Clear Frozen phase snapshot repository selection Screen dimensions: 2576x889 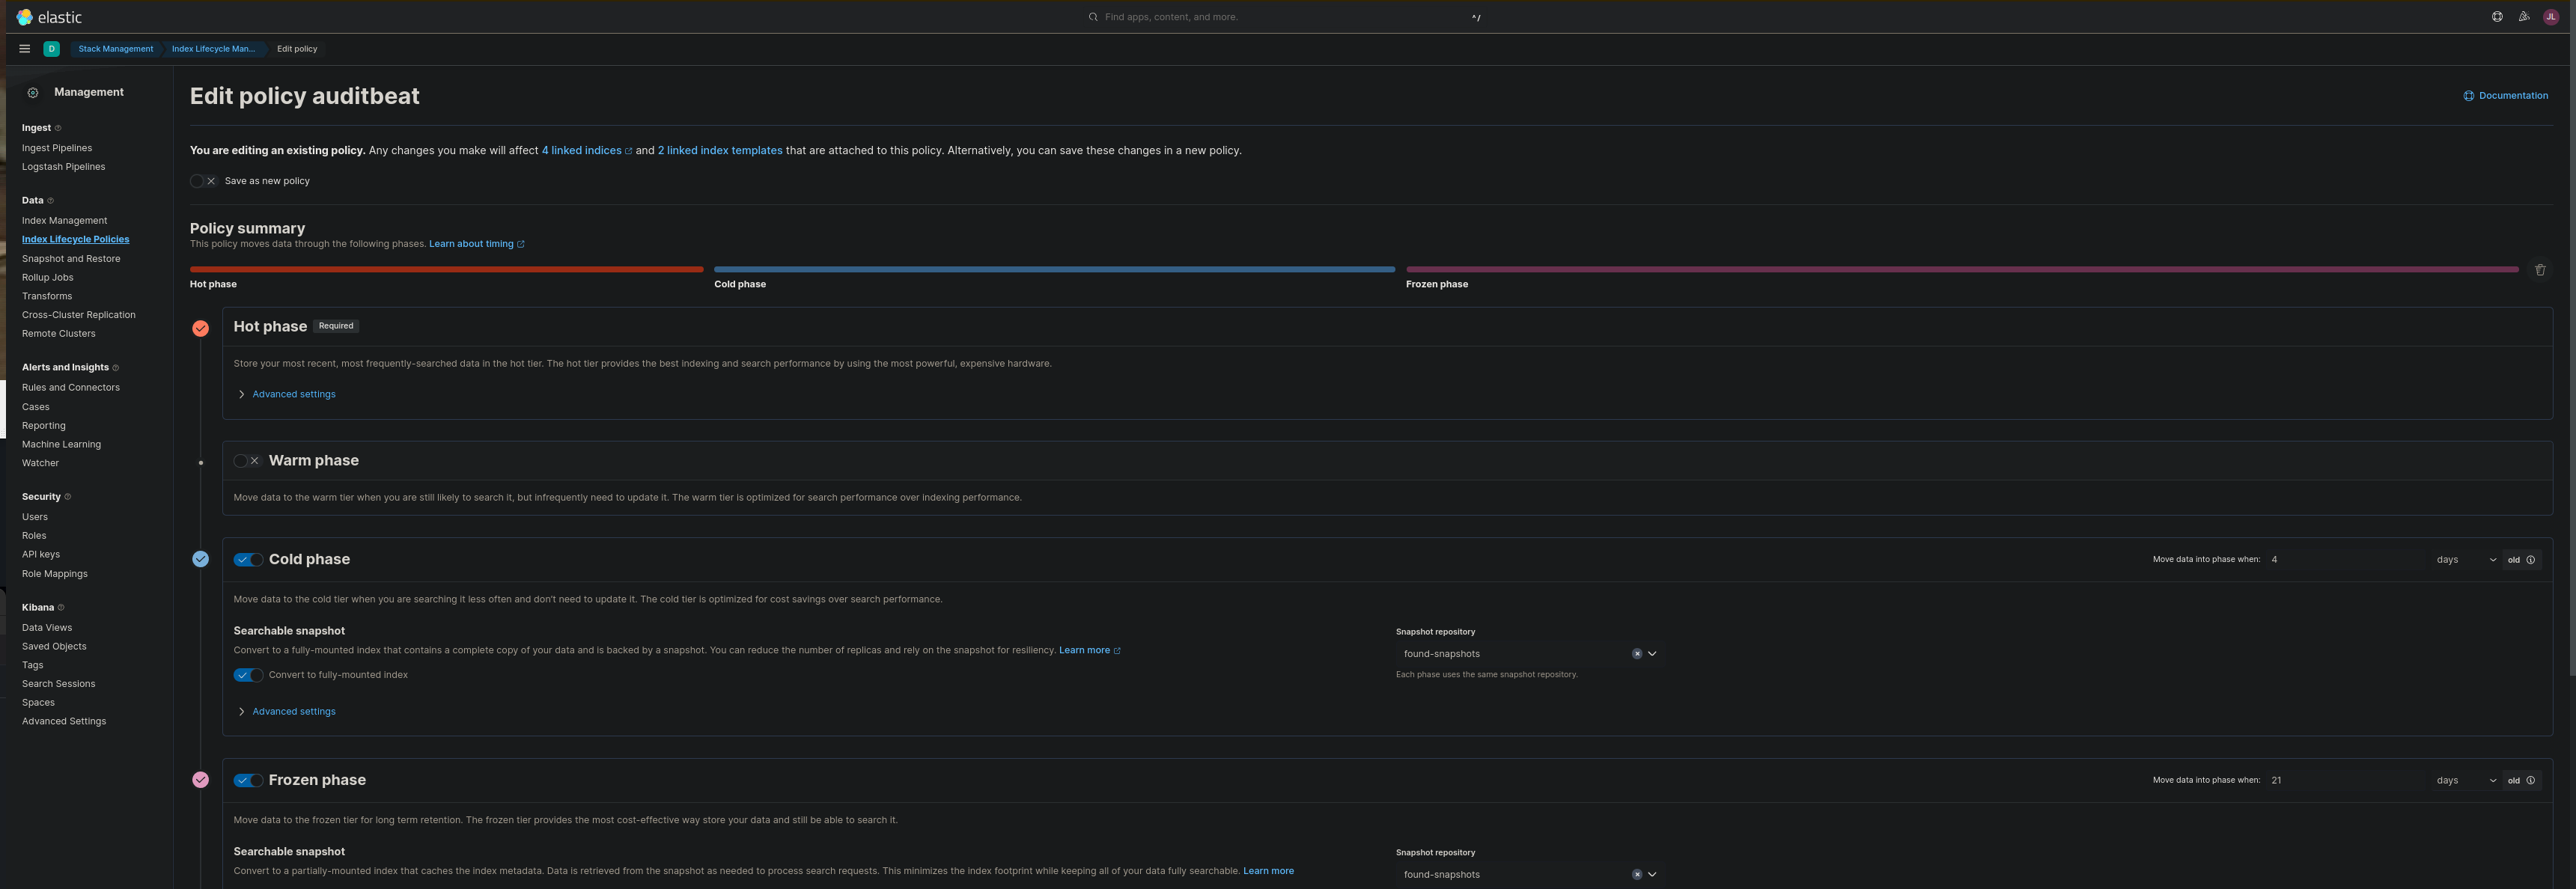[x=1637, y=875]
